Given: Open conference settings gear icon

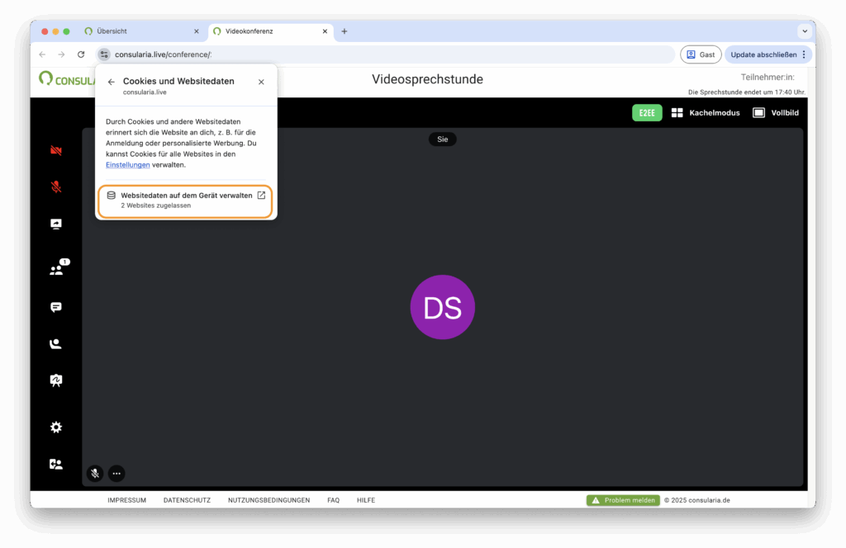Looking at the screenshot, I should [x=56, y=428].
